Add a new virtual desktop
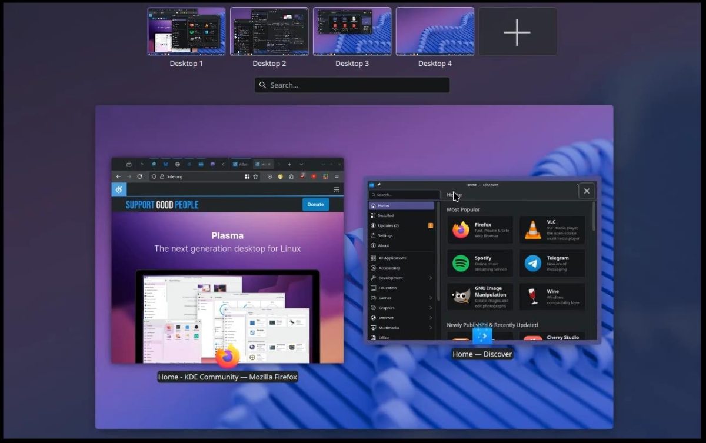Image resolution: width=706 pixels, height=443 pixels. coord(518,31)
